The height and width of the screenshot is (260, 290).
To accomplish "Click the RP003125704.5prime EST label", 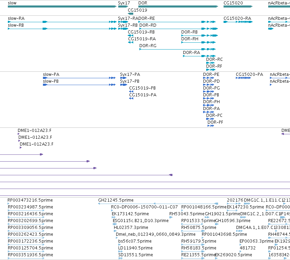I will click(x=31, y=248).
